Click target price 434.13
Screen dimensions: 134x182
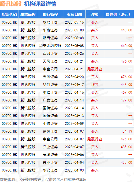coord(126,131)
